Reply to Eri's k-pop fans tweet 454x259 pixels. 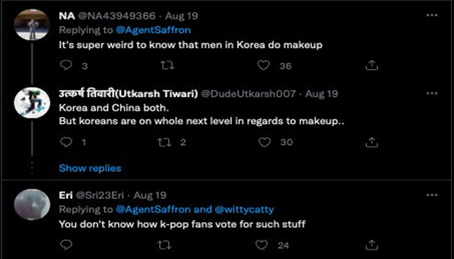(66, 245)
